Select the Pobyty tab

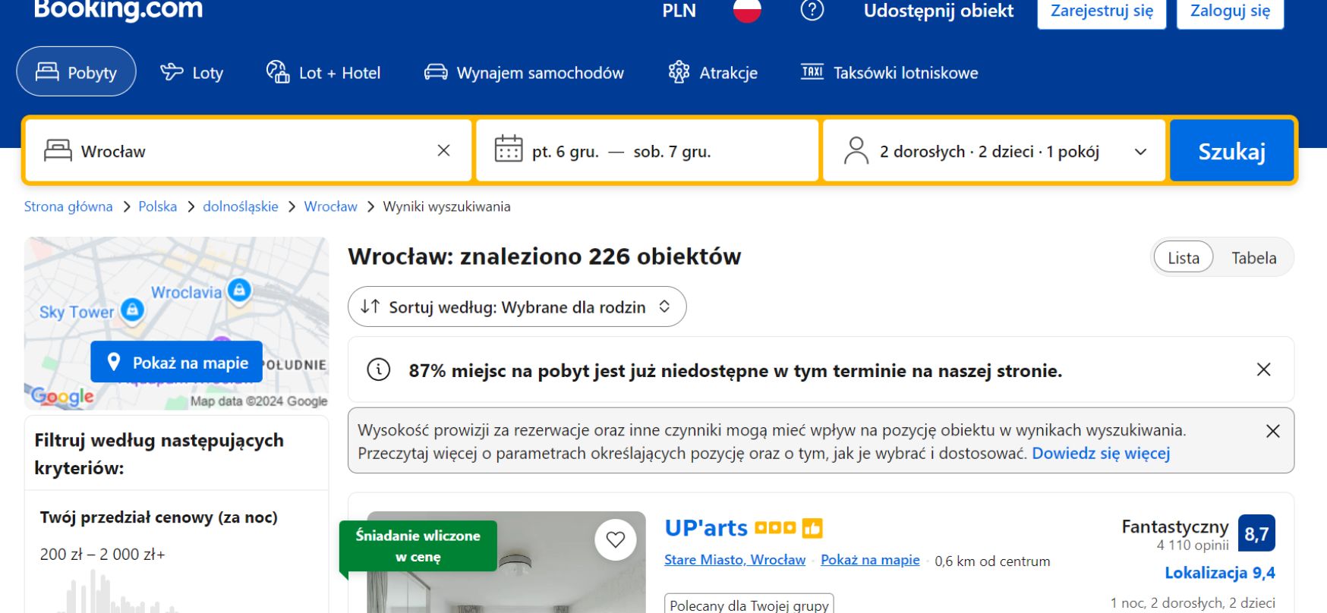(x=76, y=72)
